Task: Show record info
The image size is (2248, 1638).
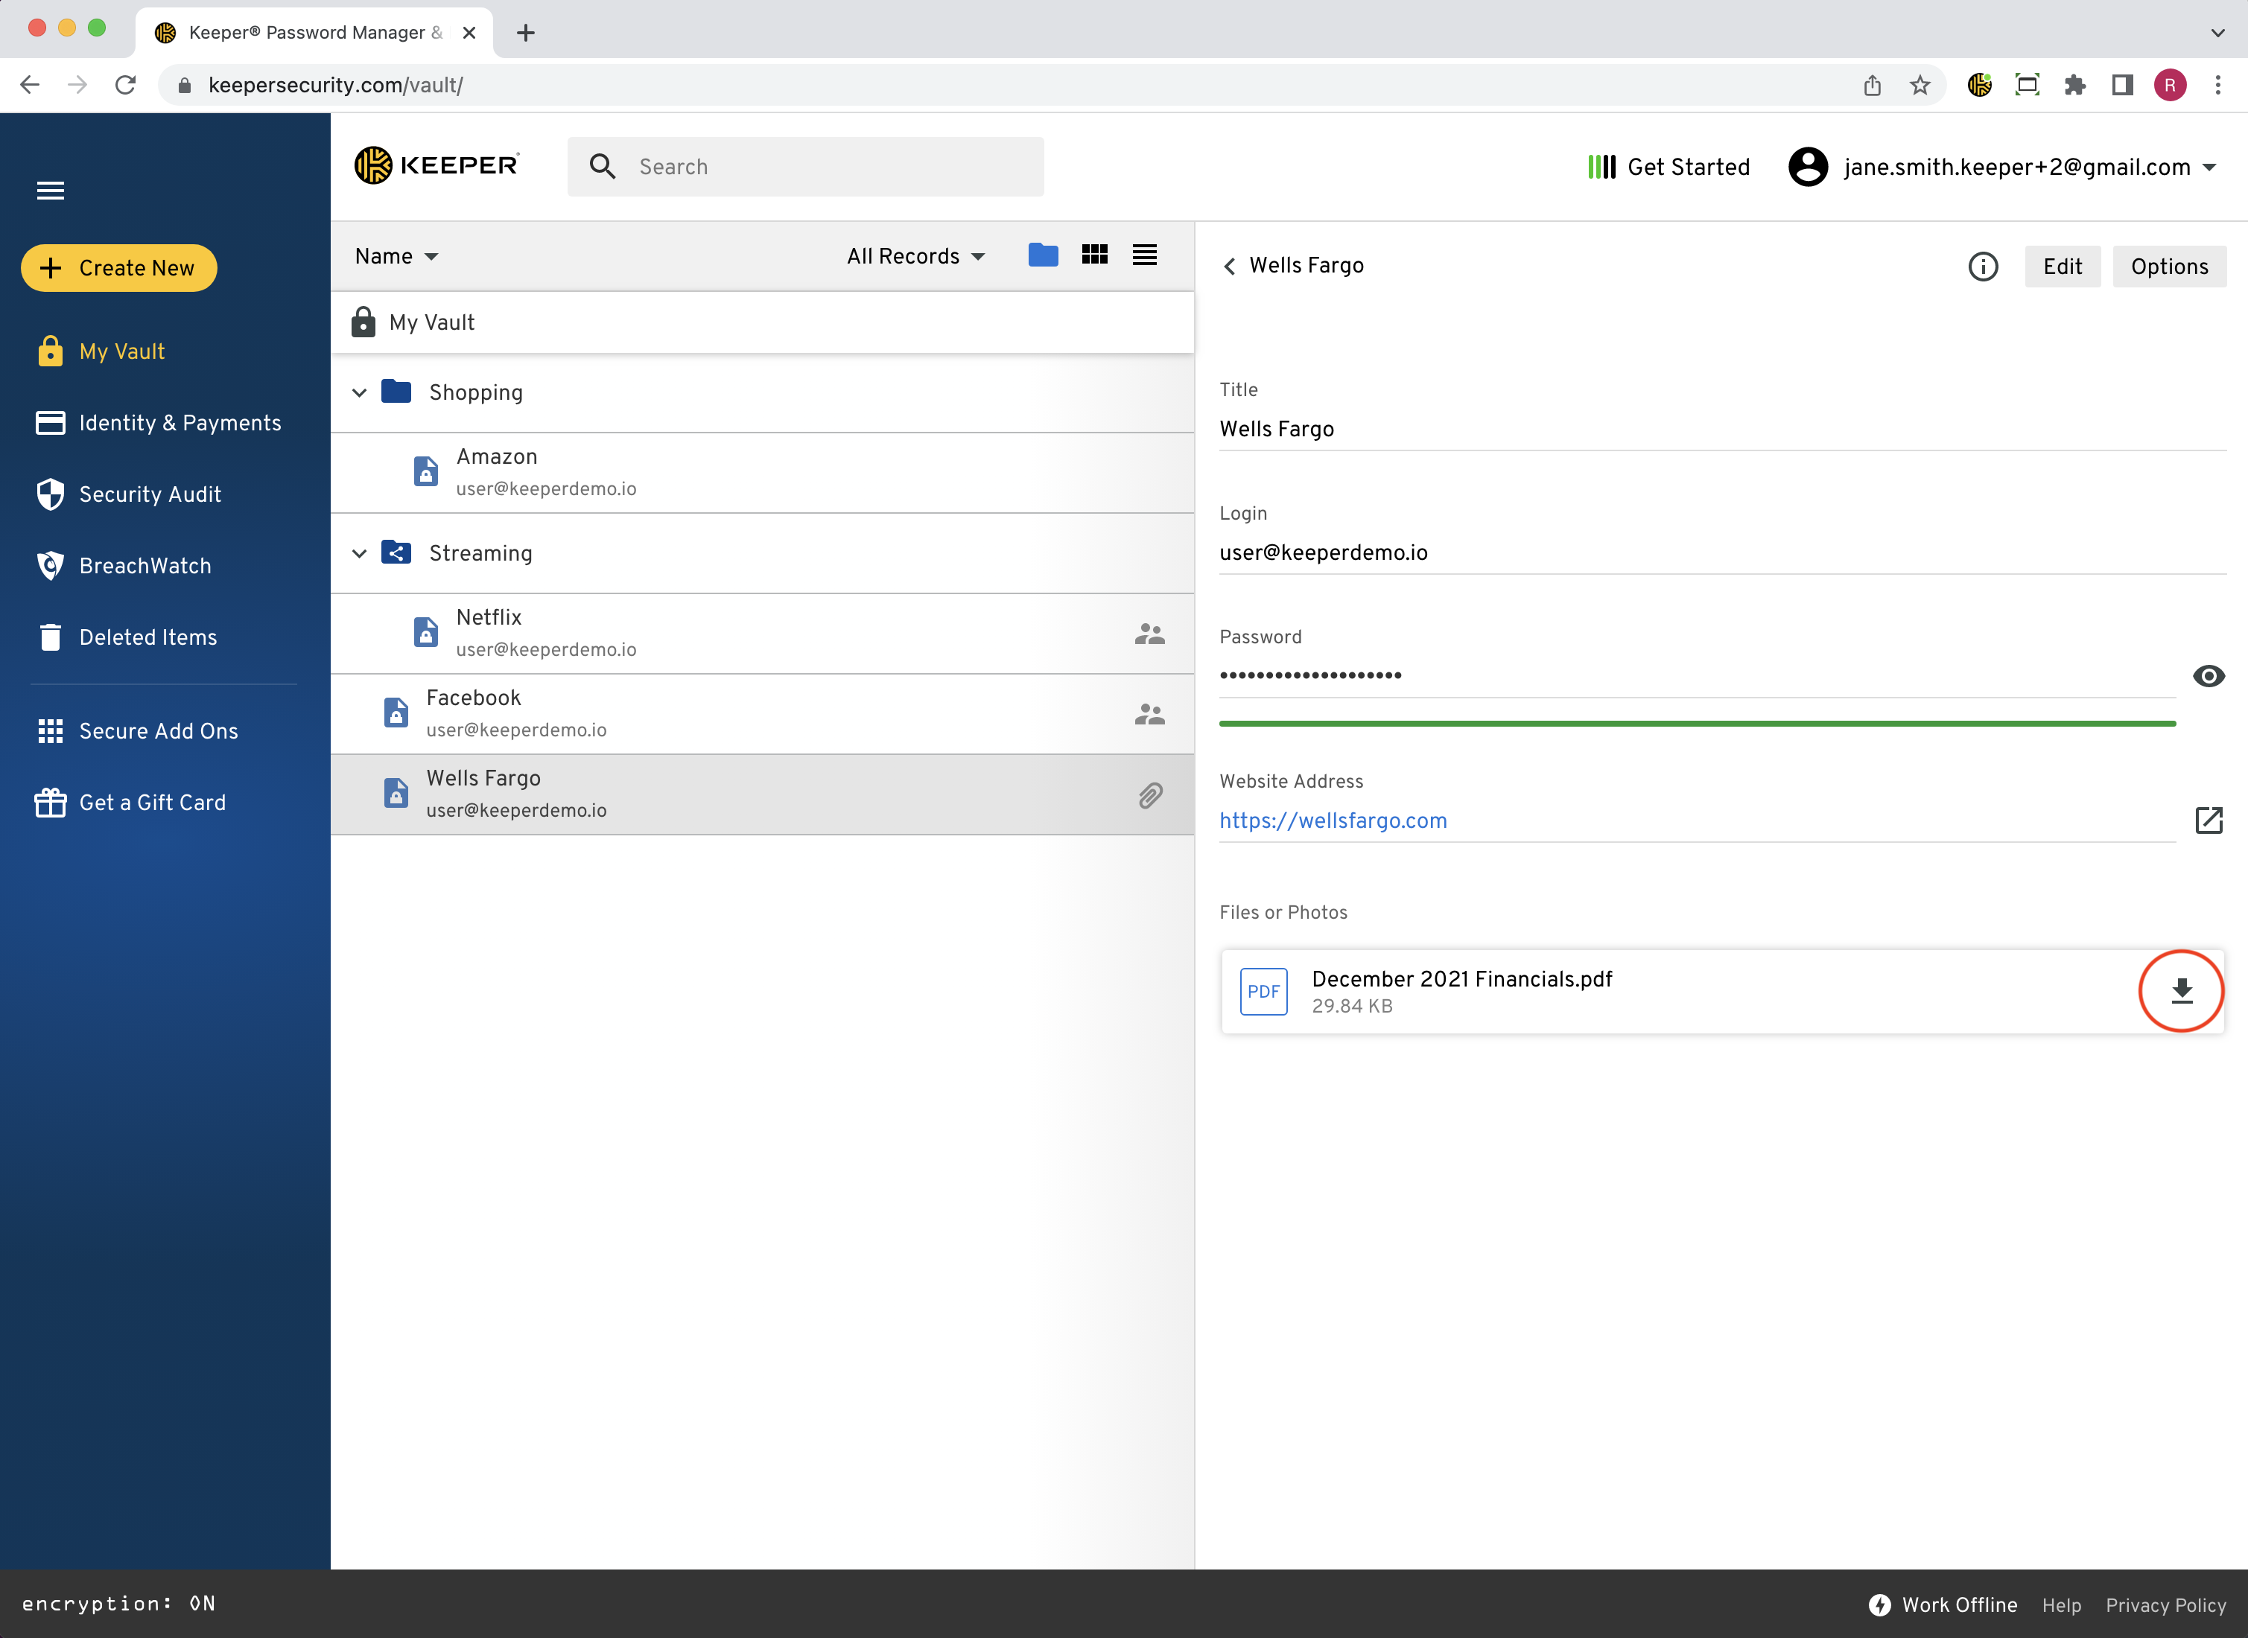Action: pyautogui.click(x=1982, y=266)
